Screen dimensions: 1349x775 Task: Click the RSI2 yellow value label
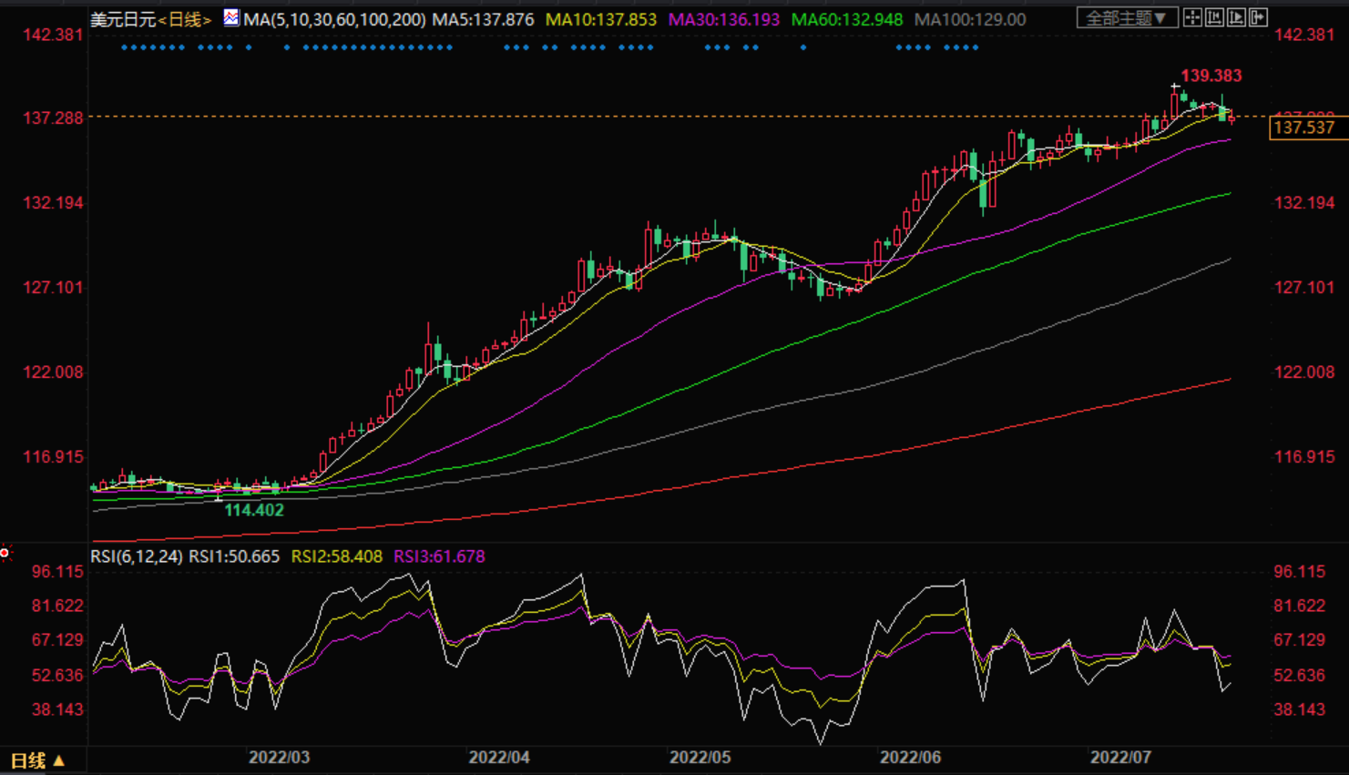336,556
